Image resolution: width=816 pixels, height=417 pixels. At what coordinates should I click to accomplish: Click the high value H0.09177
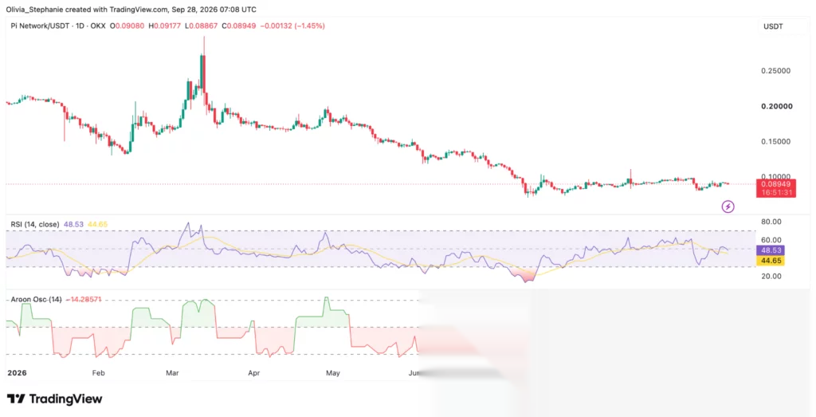(164, 26)
